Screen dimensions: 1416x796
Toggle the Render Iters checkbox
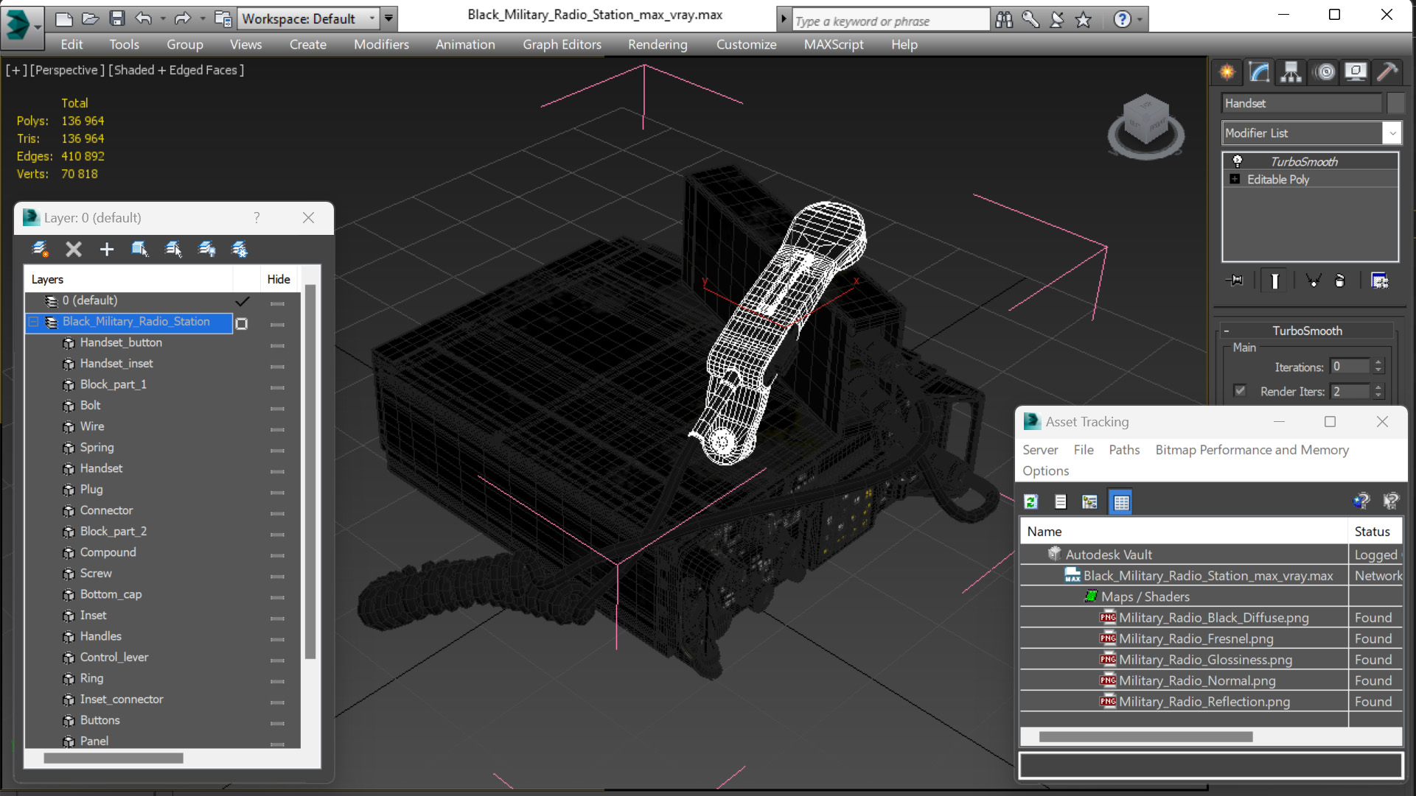(x=1240, y=391)
